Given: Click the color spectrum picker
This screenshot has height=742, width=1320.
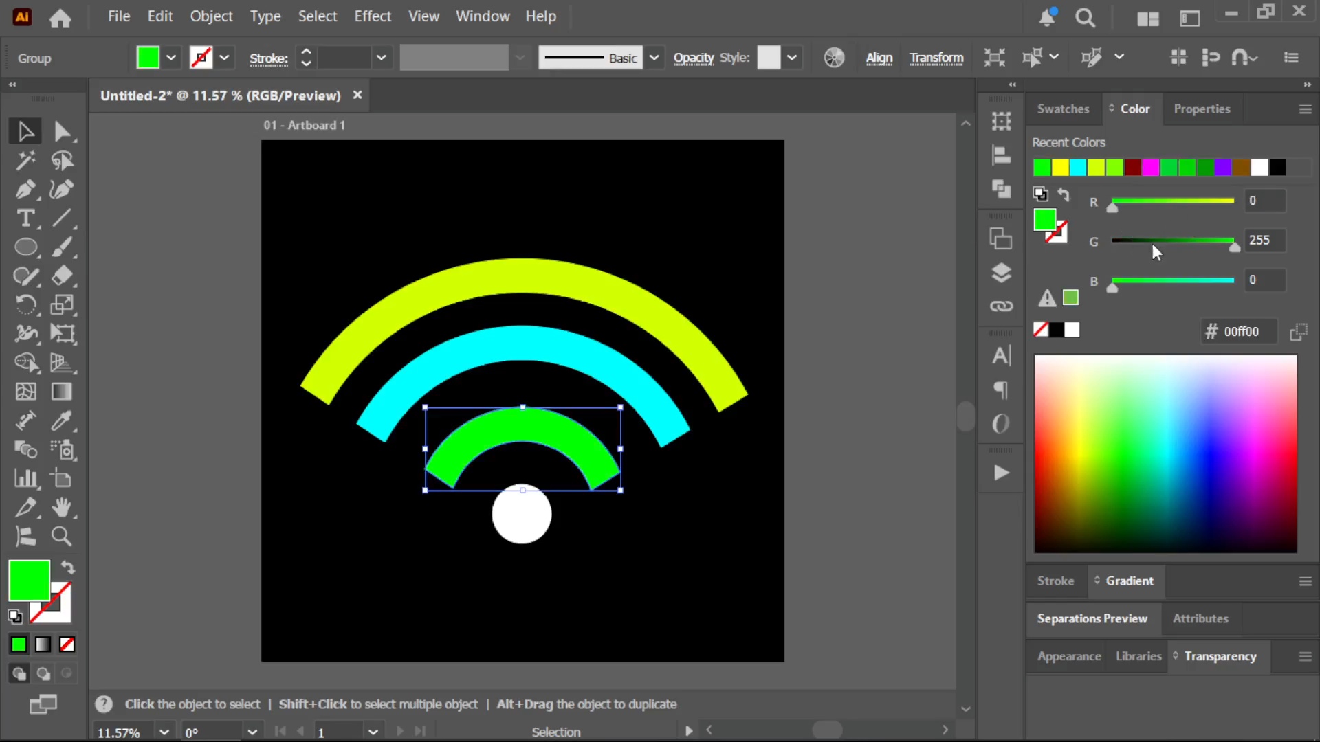Looking at the screenshot, I should coord(1165,454).
